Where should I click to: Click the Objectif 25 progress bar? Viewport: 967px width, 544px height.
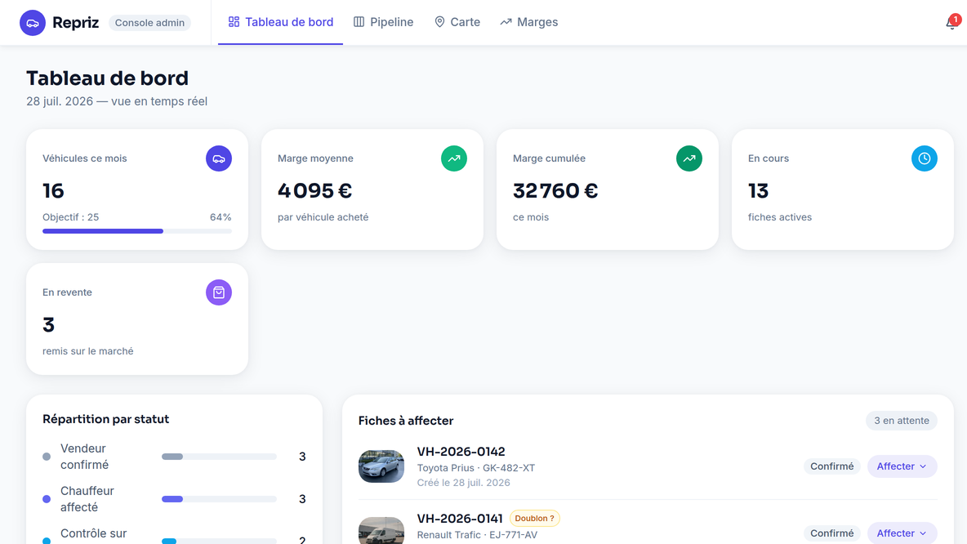click(x=137, y=231)
